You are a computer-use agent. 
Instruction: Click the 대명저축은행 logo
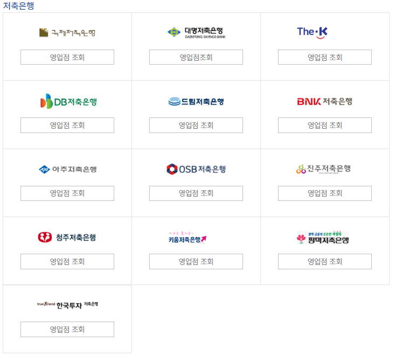196,32
